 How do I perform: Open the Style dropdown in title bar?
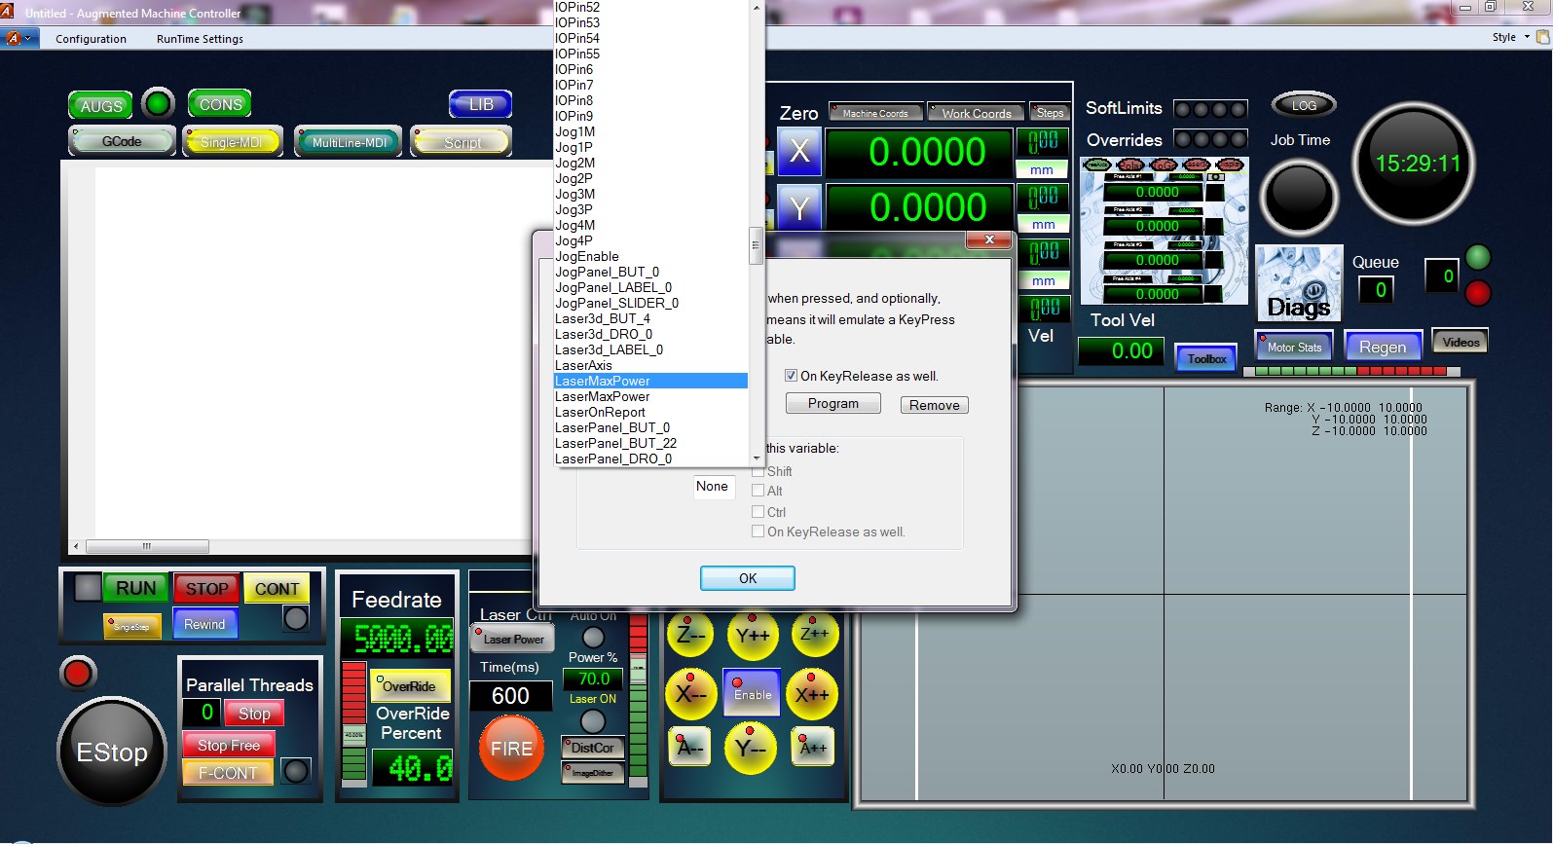[1510, 37]
